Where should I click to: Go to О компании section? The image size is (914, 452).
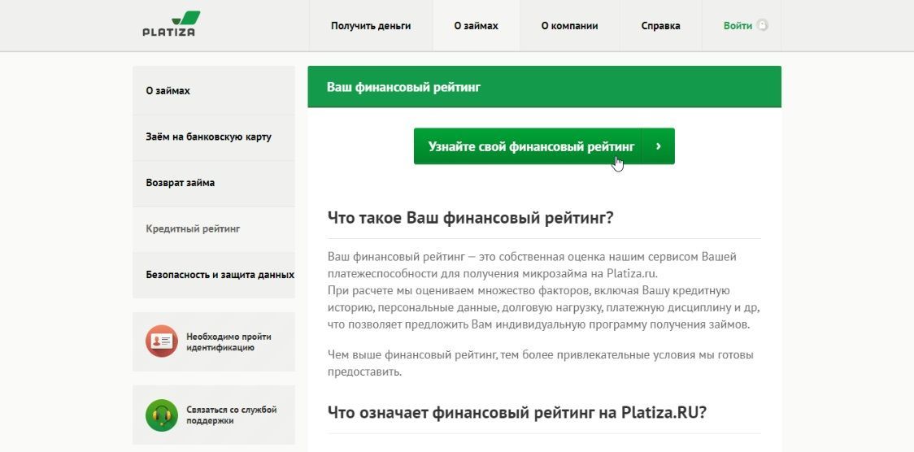click(569, 26)
